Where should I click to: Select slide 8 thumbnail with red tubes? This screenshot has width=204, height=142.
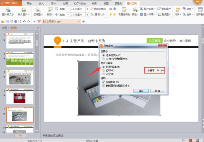pos(20,96)
